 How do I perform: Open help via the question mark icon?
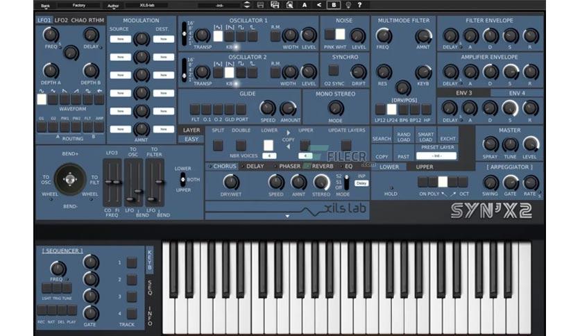(359, 5)
